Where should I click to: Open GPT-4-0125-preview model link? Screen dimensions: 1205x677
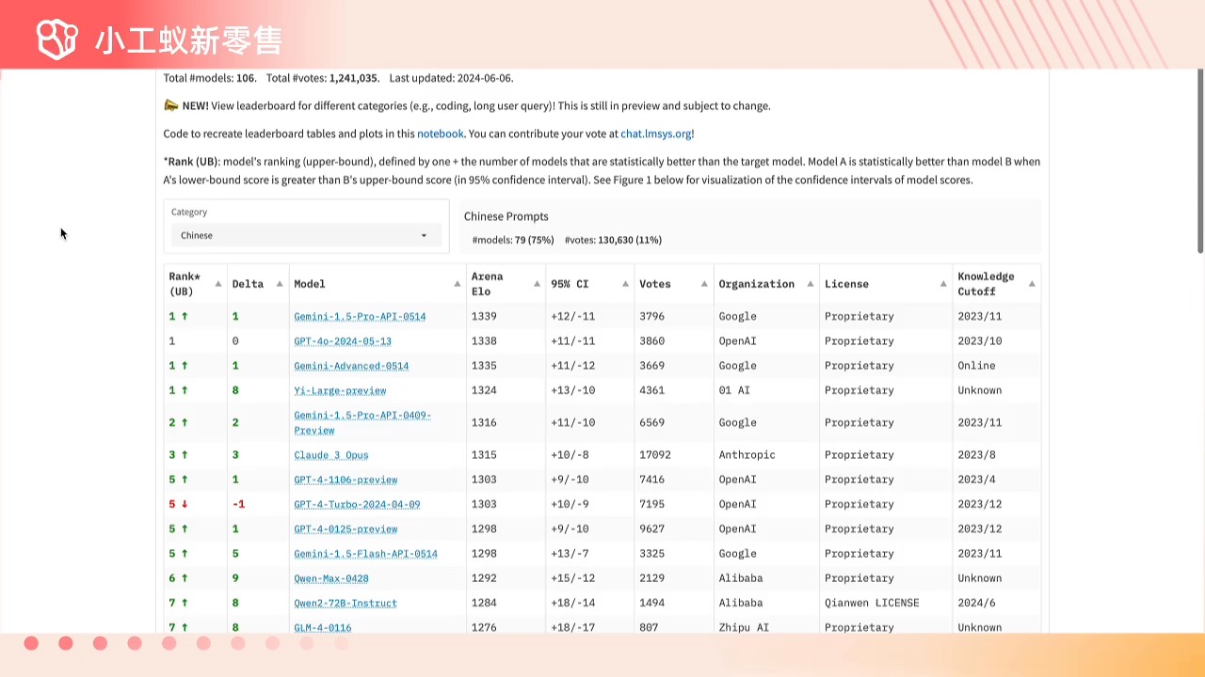pyautogui.click(x=345, y=529)
